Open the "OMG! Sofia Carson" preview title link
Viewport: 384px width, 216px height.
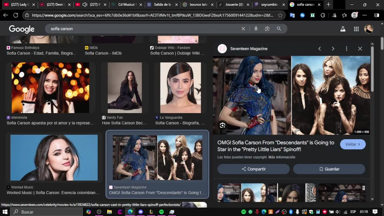click(x=276, y=146)
